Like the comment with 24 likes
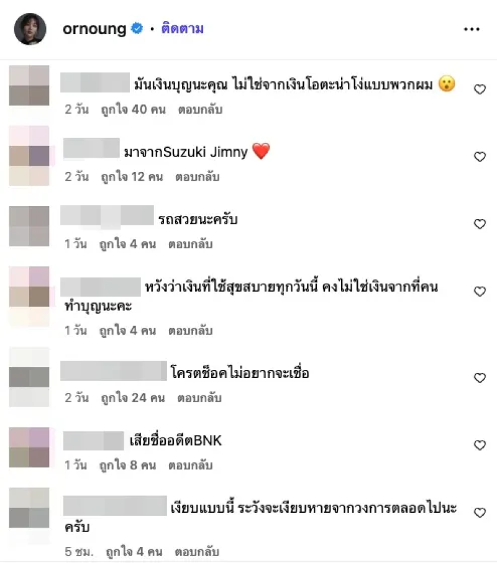The image size is (497, 563). [480, 378]
